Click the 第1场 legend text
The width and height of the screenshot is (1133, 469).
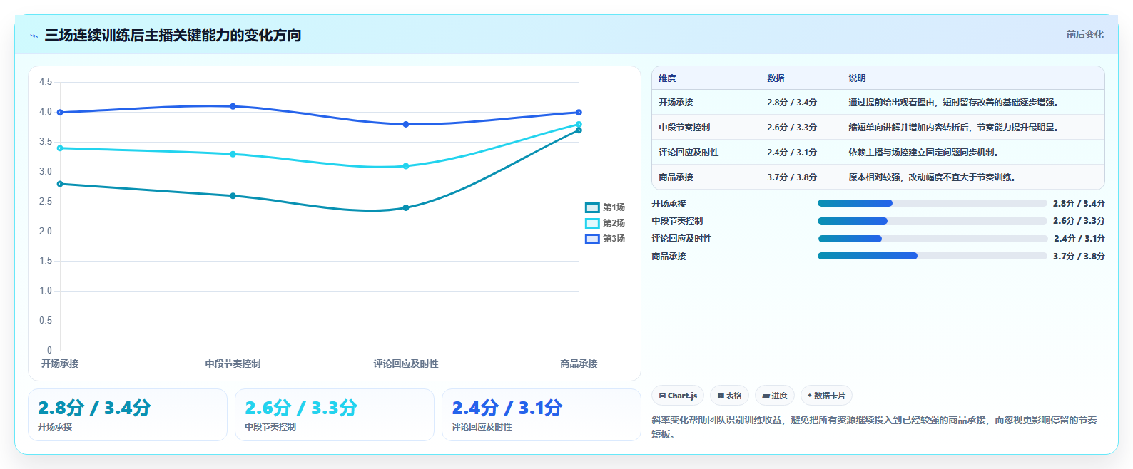pos(614,207)
